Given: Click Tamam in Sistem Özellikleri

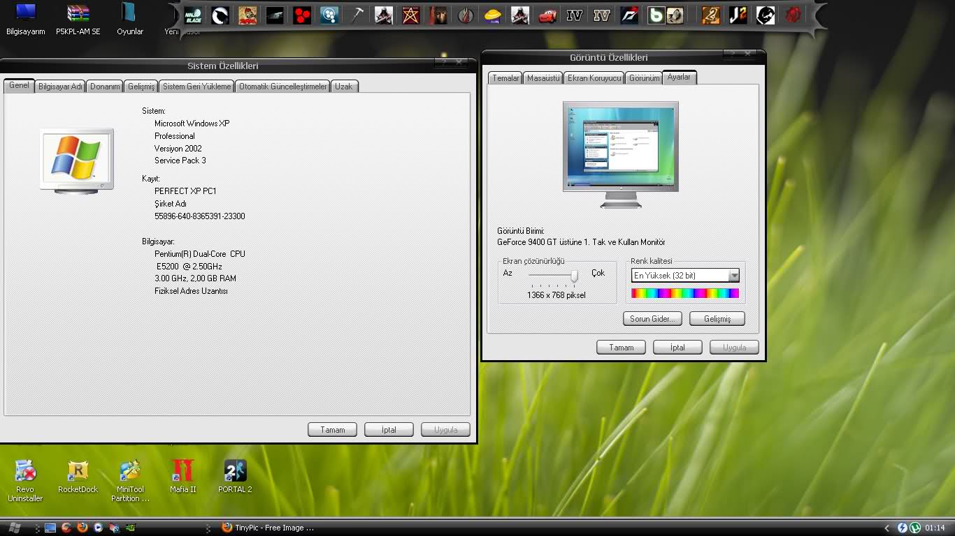Looking at the screenshot, I should 333,430.
